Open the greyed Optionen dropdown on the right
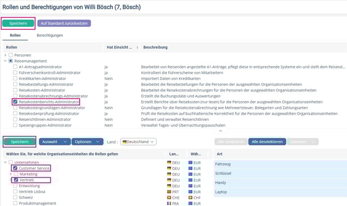This screenshot has height=206, width=347. (302, 142)
